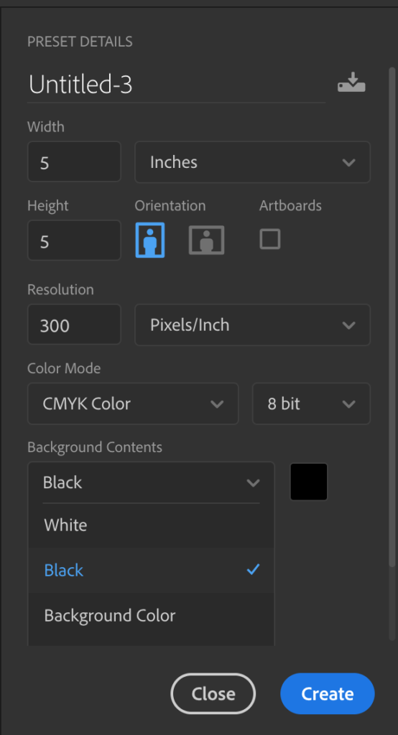Click the Height input field
Viewport: 398px width, 735px height.
pos(74,240)
